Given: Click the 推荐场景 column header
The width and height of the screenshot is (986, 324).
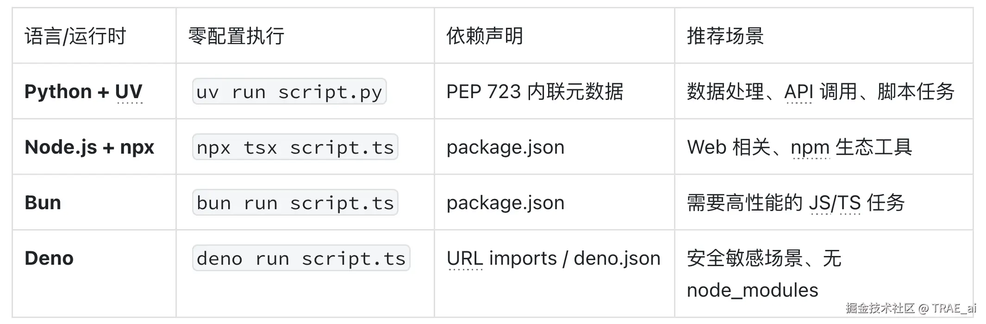Looking at the screenshot, I should point(725,36).
